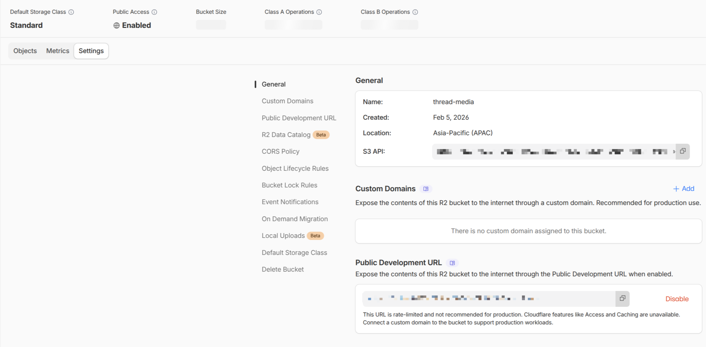Select the S3 API URL field
Image resolution: width=706 pixels, height=347 pixels.
pos(554,152)
